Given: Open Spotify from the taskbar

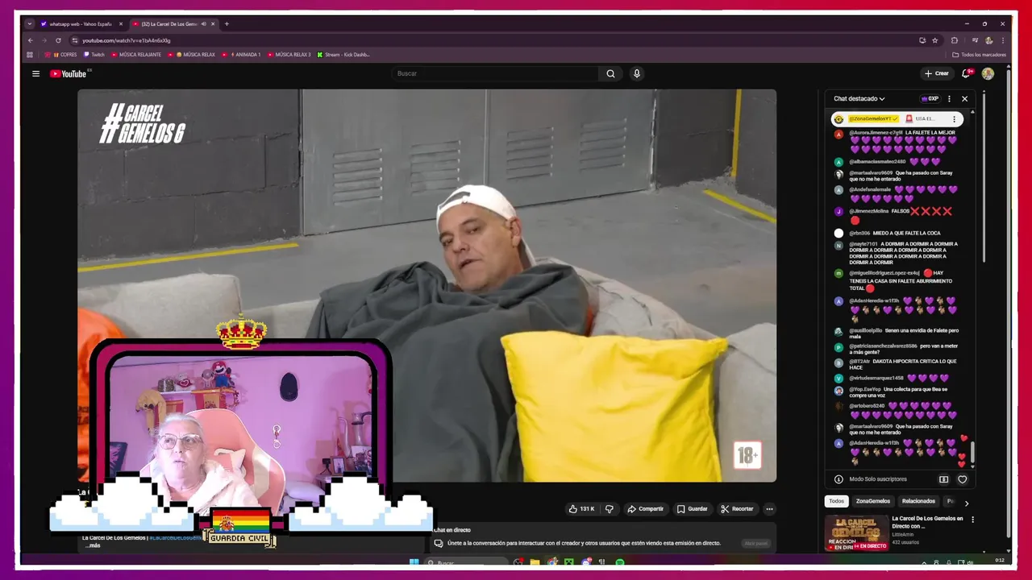Looking at the screenshot, I should [x=620, y=562].
